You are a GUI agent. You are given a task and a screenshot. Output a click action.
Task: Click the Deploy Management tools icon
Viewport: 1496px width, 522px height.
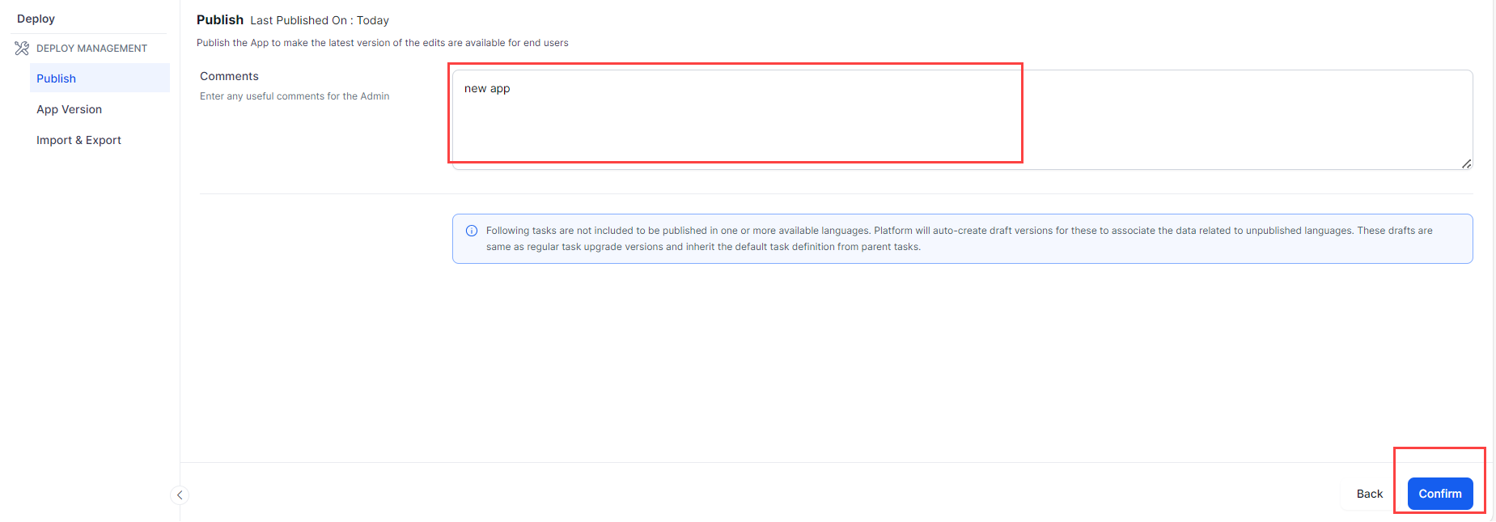point(22,49)
